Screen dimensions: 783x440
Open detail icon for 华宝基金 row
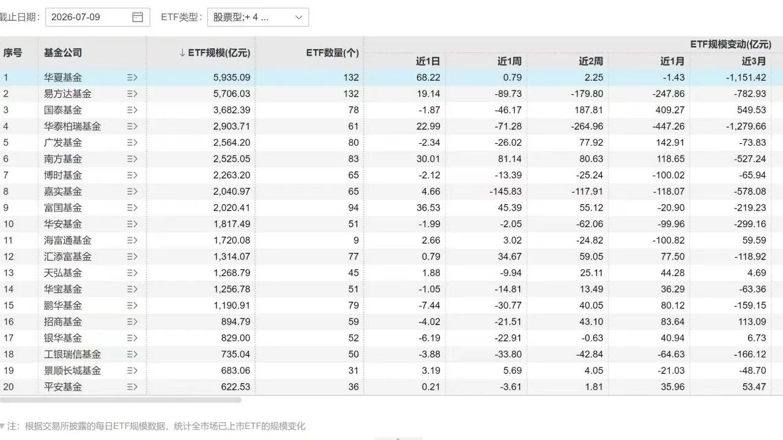(x=132, y=289)
